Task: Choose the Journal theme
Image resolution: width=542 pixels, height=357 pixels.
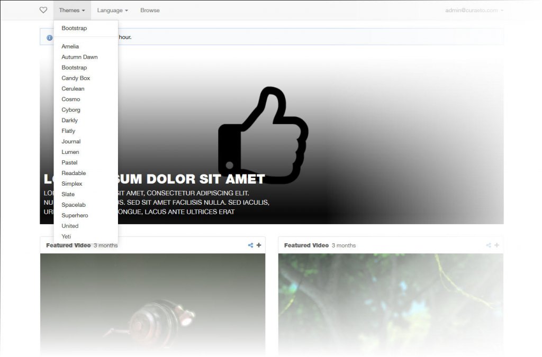Action: pyautogui.click(x=86, y=142)
